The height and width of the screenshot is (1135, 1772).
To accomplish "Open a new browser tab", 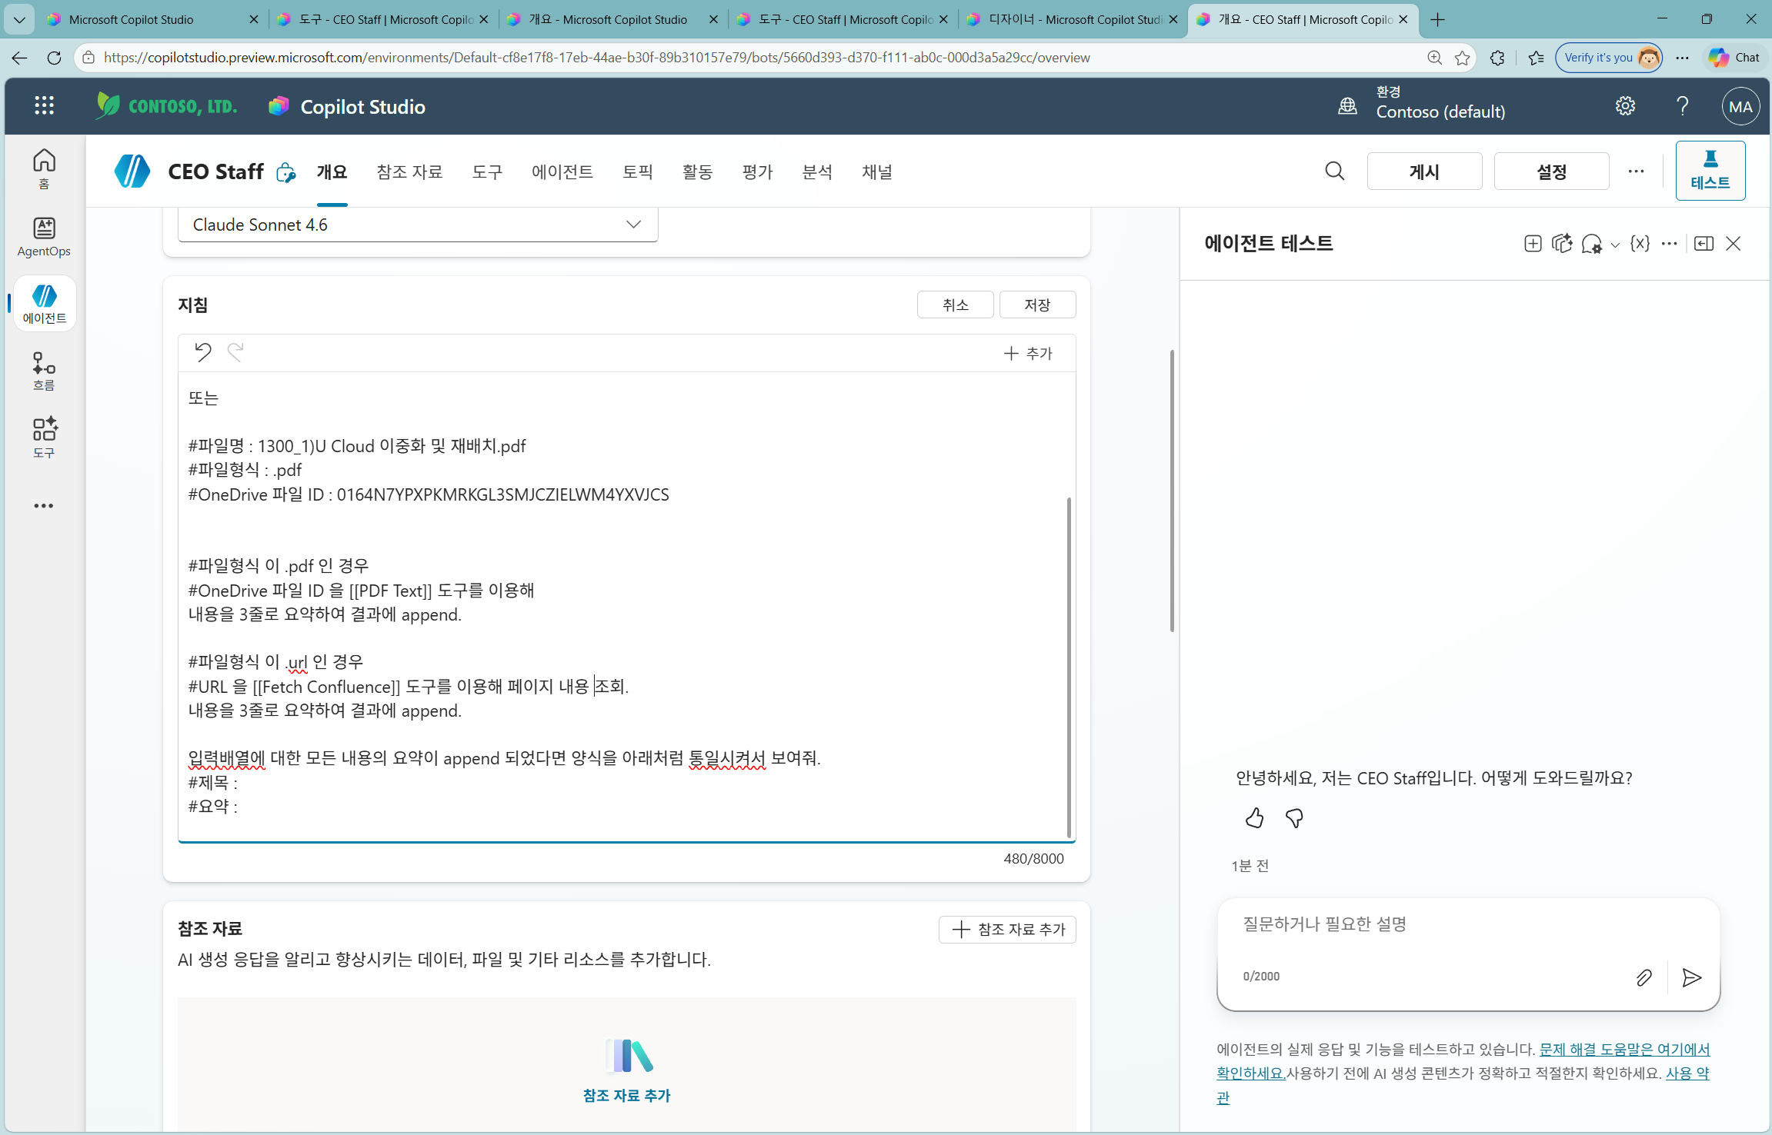I will 1437,19.
